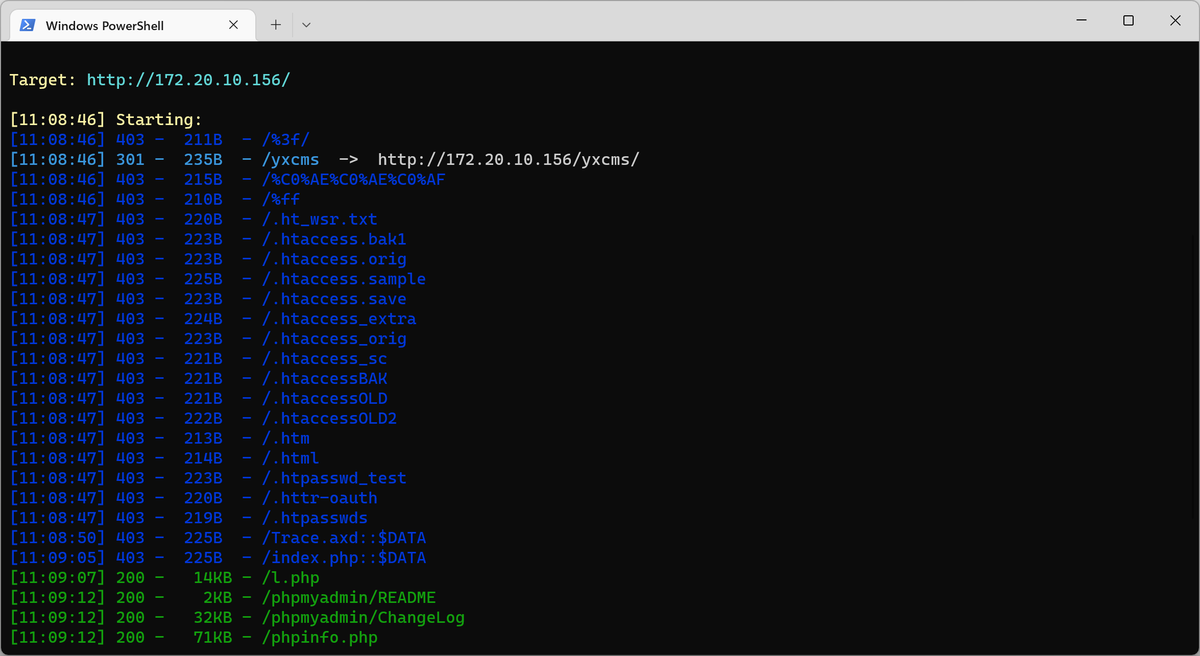
Task: Click the Windows PowerShell tab title text
Action: pyautogui.click(x=105, y=25)
